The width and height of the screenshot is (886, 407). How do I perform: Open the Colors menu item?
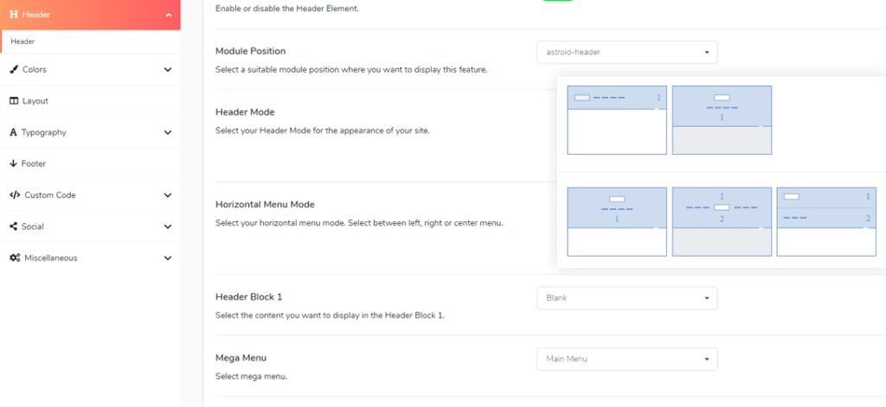click(90, 70)
